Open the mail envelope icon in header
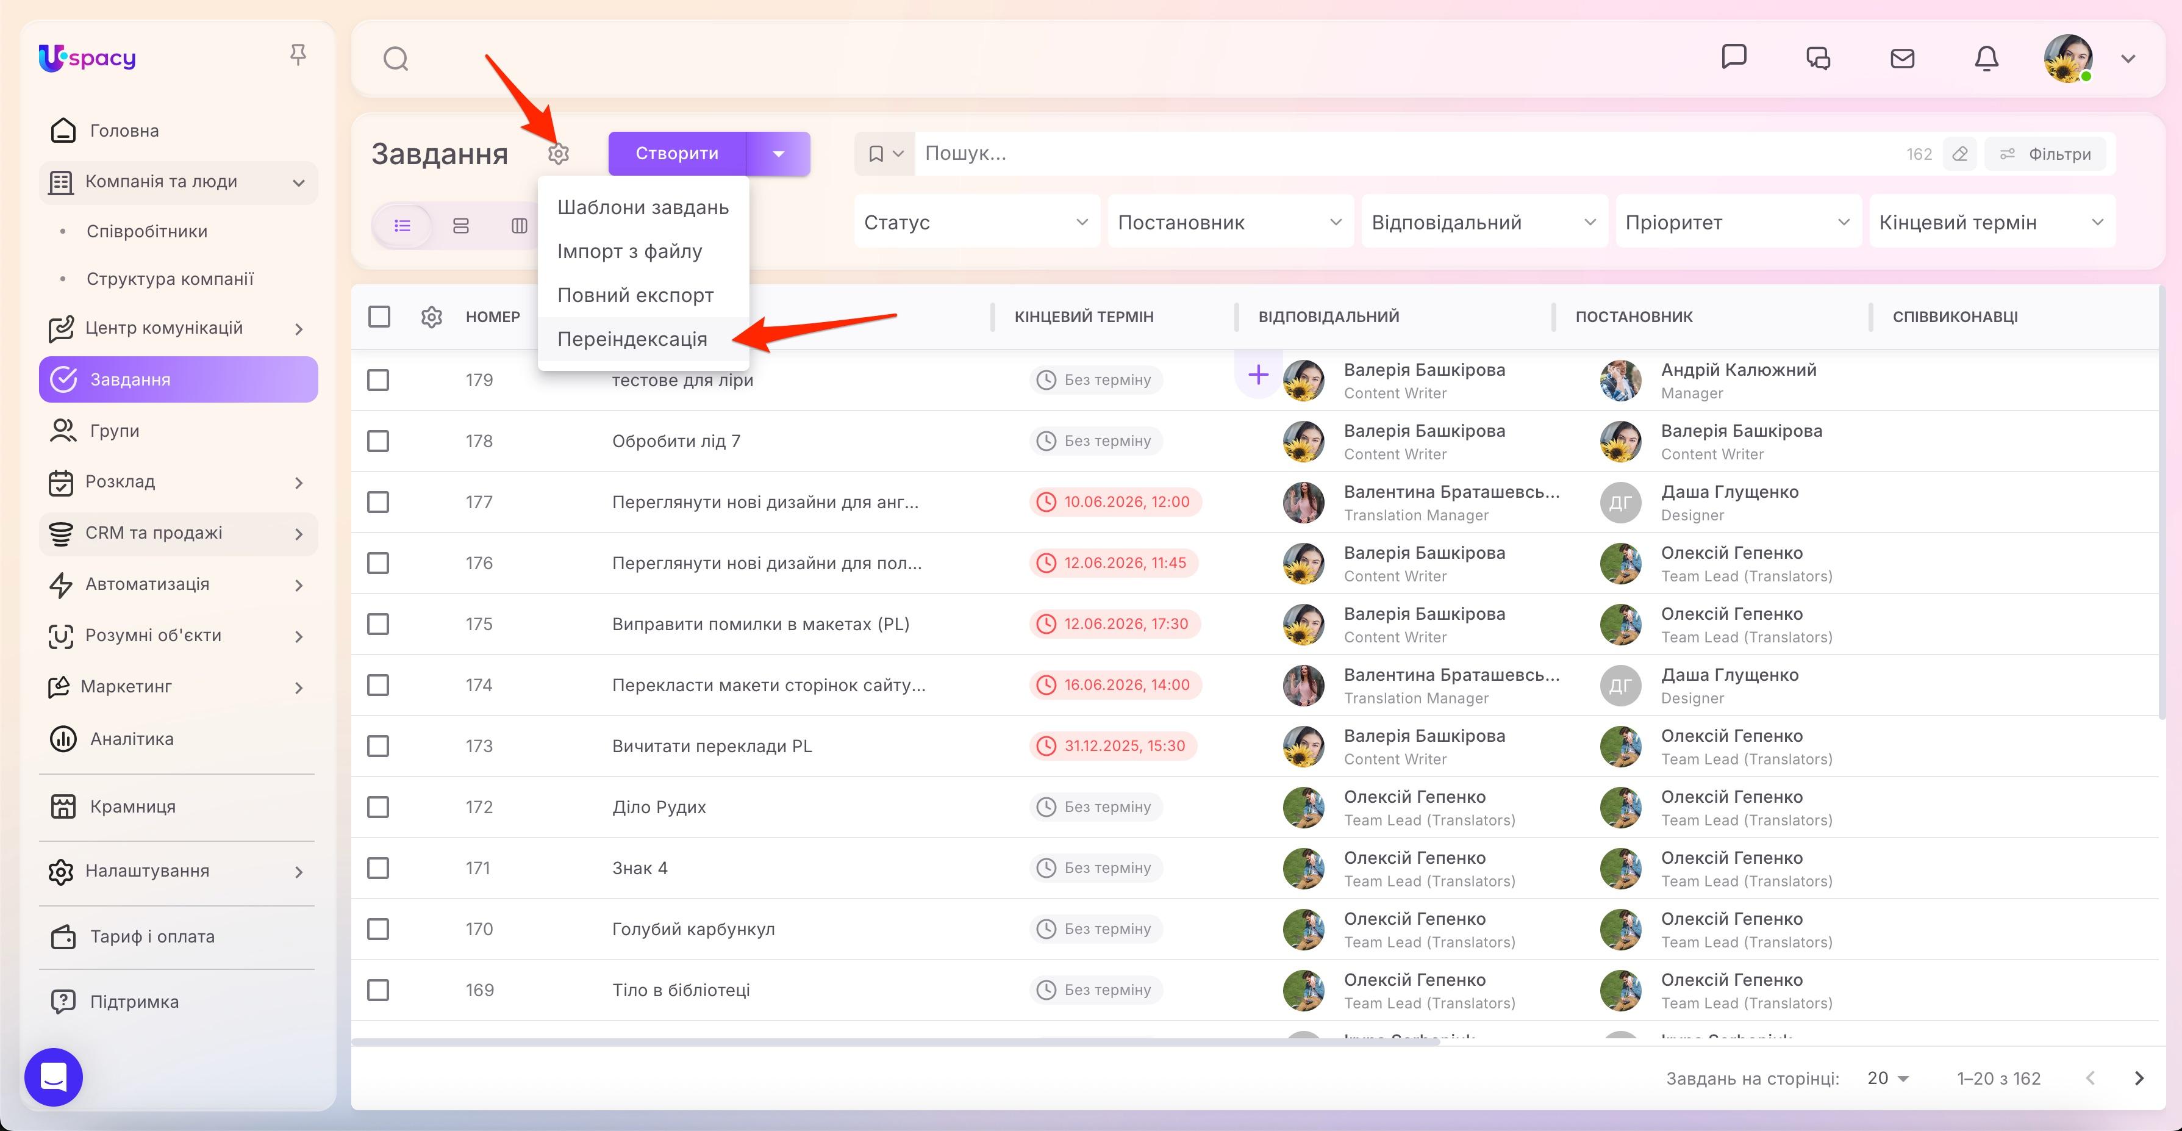Screen dimensions: 2182x1131 [1903, 59]
